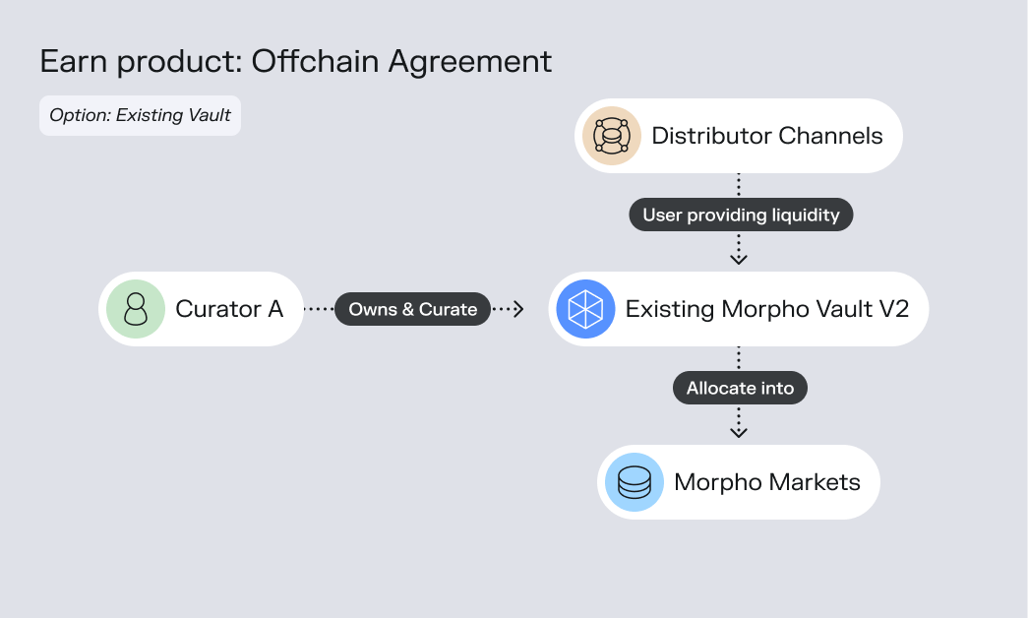This screenshot has width=1028, height=618.
Task: Click dotted line between Curator A and Owns & Curate
Action: coord(320,309)
